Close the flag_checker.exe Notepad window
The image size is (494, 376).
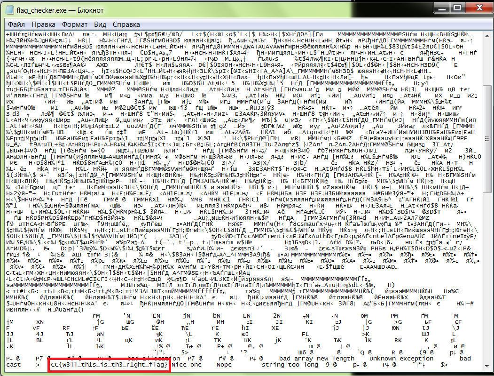point(479,8)
